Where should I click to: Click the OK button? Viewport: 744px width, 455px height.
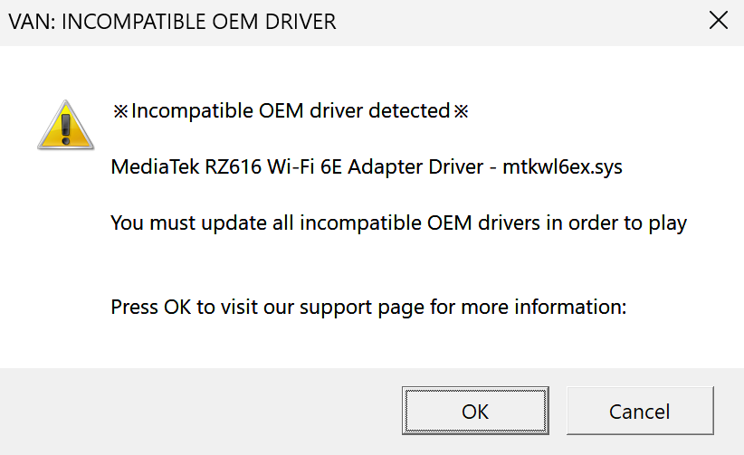pos(475,412)
